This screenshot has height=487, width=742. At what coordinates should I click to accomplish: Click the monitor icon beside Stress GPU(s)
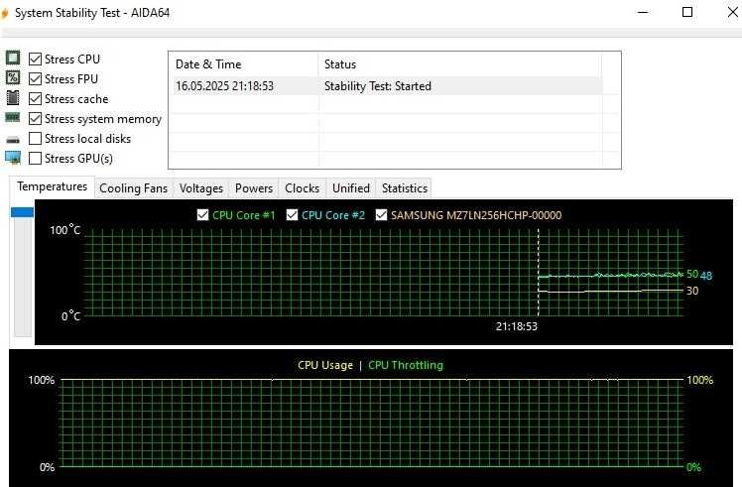[x=13, y=158]
